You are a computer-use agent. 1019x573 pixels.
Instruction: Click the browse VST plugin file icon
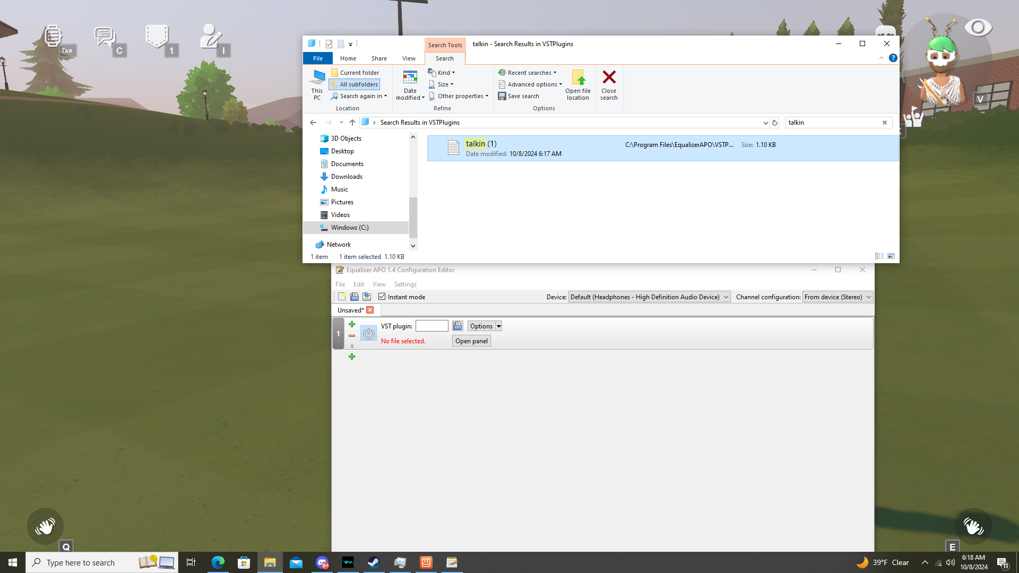[457, 326]
